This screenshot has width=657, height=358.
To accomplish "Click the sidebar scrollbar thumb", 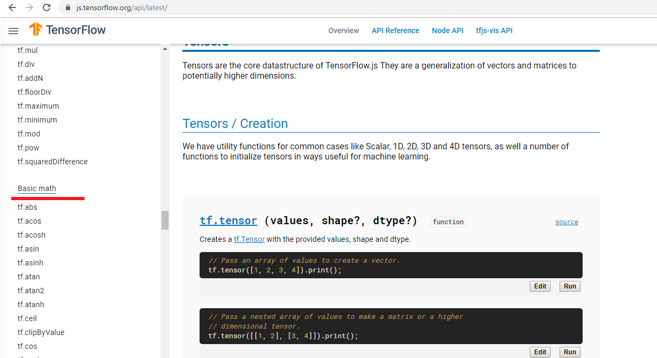I will coord(165,220).
